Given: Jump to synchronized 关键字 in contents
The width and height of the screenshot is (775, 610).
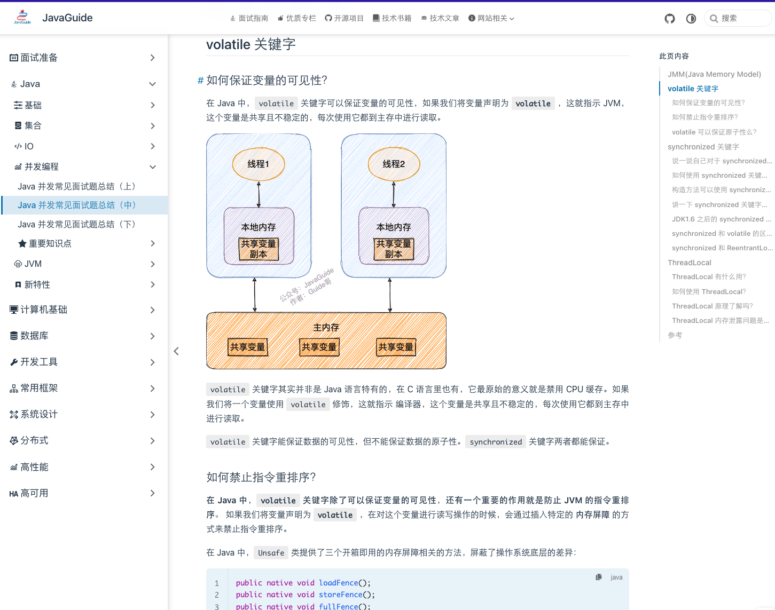Looking at the screenshot, I should [x=703, y=147].
